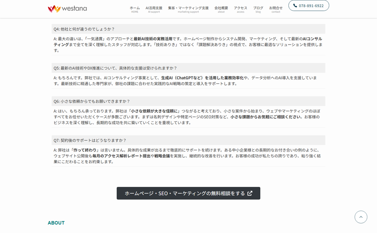Open the 集客・マーケティング支援 menu item

coord(188,9)
